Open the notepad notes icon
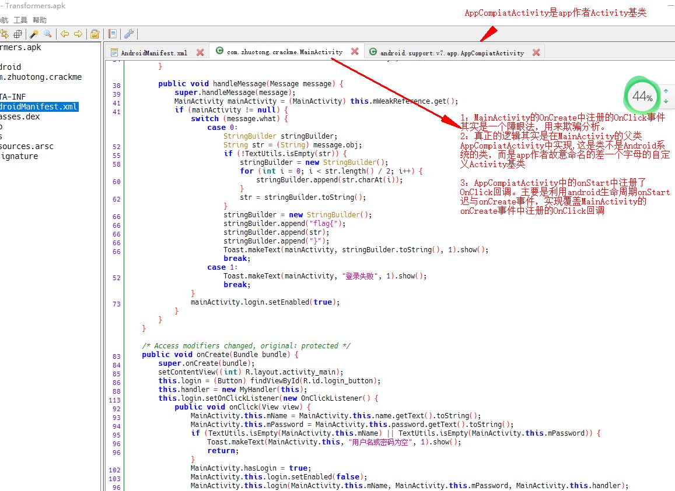The width and height of the screenshot is (675, 491). (x=111, y=34)
